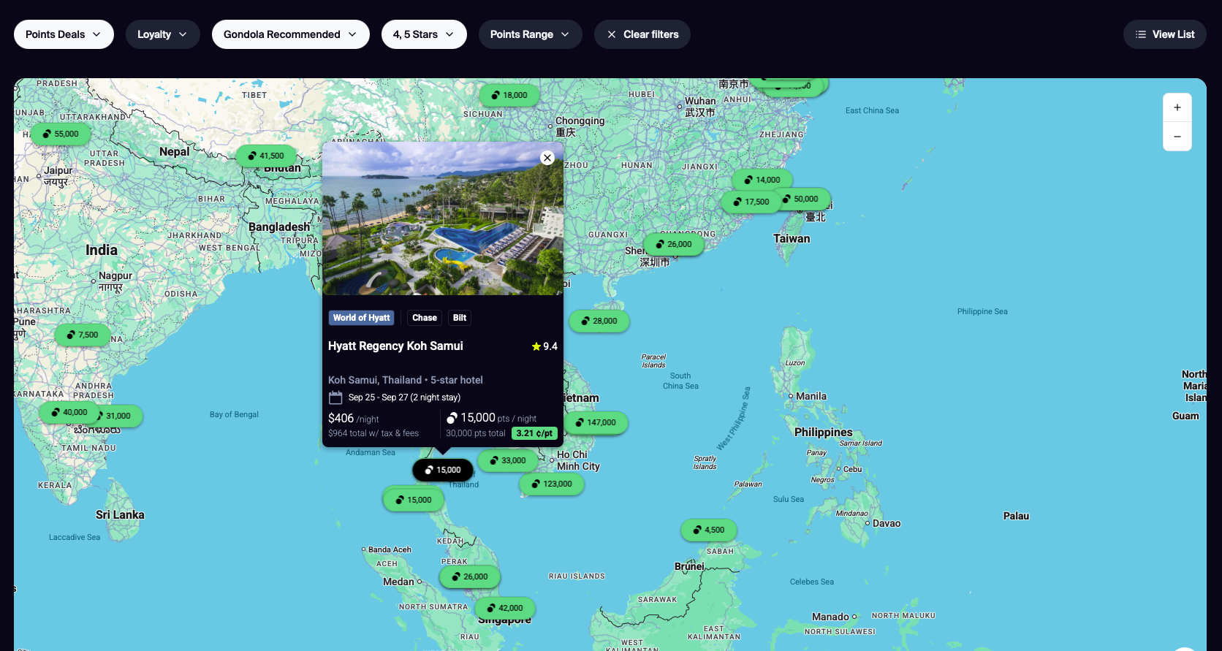
Task: Click the $406 /night price
Action: pyautogui.click(x=353, y=419)
